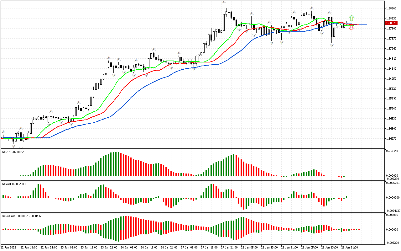Click the up fractal at the chart's far left edge
Viewport: 401px width, 251px height.
(3, 132)
